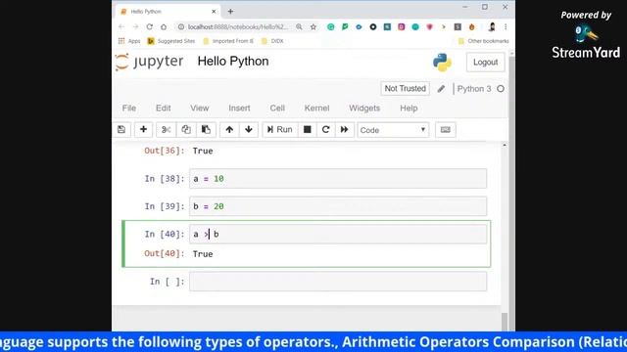This screenshot has width=627, height=352.
Task: Click Out[36] True output text
Action: click(203, 151)
